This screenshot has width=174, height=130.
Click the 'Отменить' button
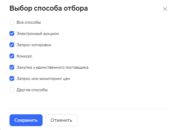pos(61,120)
